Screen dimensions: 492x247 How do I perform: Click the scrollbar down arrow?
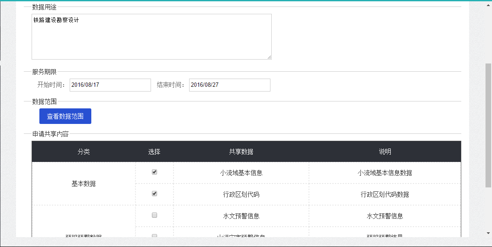click(x=488, y=233)
